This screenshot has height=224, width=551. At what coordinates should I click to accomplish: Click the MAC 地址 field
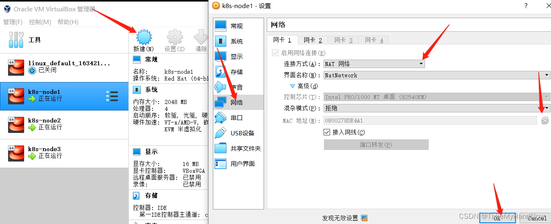tap(430, 120)
